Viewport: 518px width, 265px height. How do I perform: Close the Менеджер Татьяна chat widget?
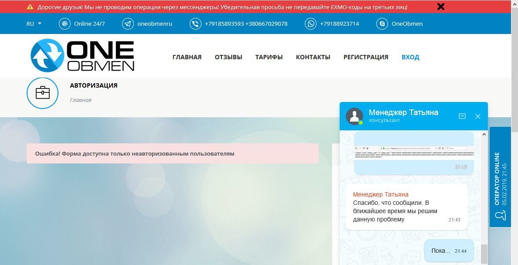[478, 116]
